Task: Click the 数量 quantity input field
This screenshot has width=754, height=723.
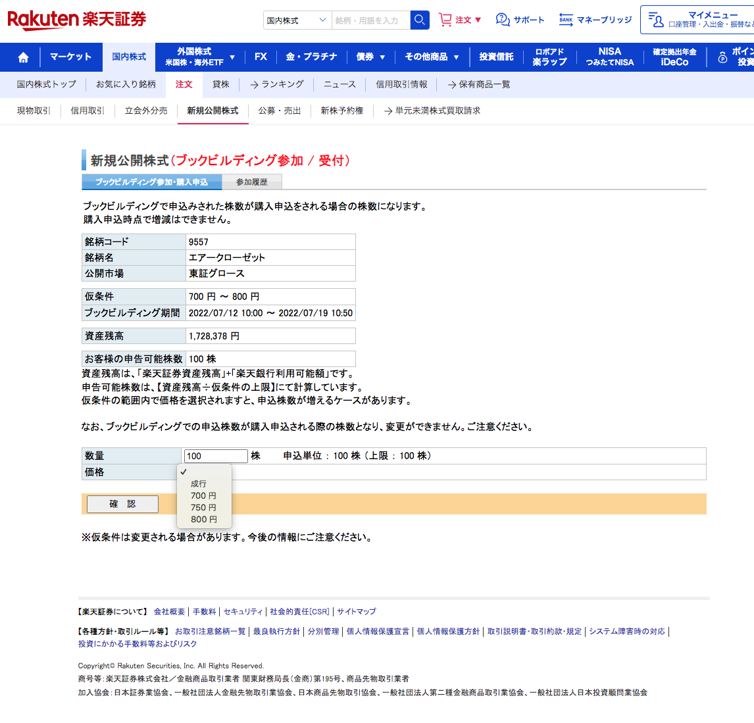Action: tap(216, 456)
